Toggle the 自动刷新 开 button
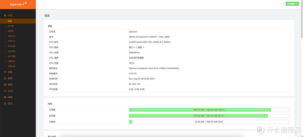Image resolution: width=303 pixels, height=137 pixels. click(x=292, y=4)
